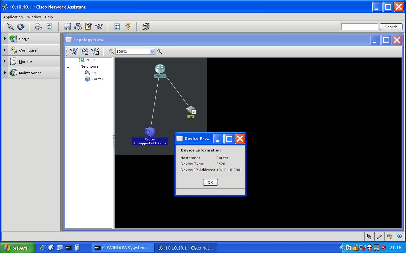Close the Device Properties dialog
The height and width of the screenshot is (253, 406).
[240, 139]
